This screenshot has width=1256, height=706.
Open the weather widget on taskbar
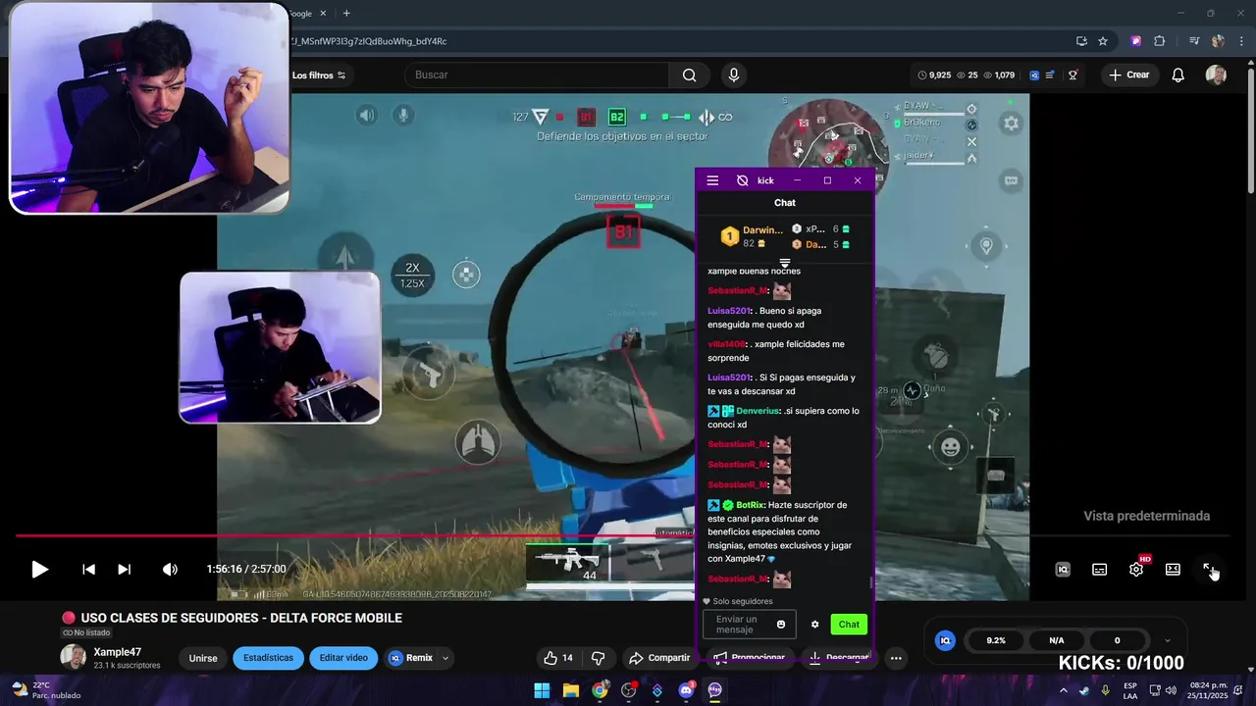(44, 690)
